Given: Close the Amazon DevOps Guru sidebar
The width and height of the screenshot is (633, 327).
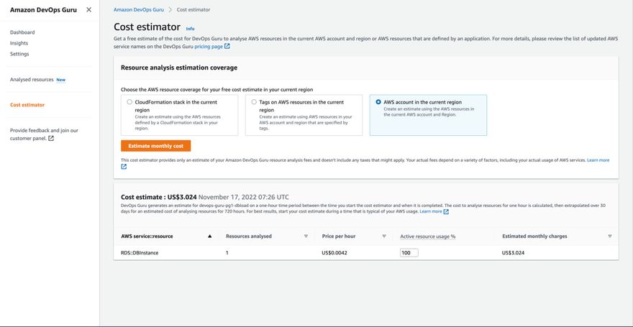Looking at the screenshot, I should [88, 9].
